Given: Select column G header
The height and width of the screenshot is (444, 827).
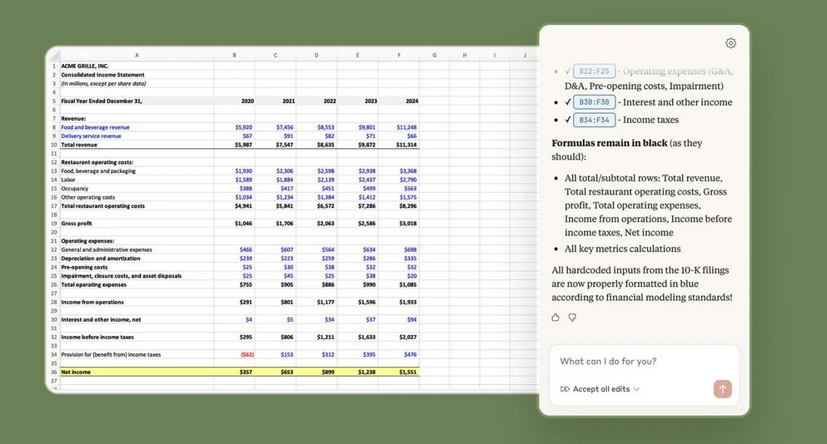Looking at the screenshot, I should coord(435,55).
